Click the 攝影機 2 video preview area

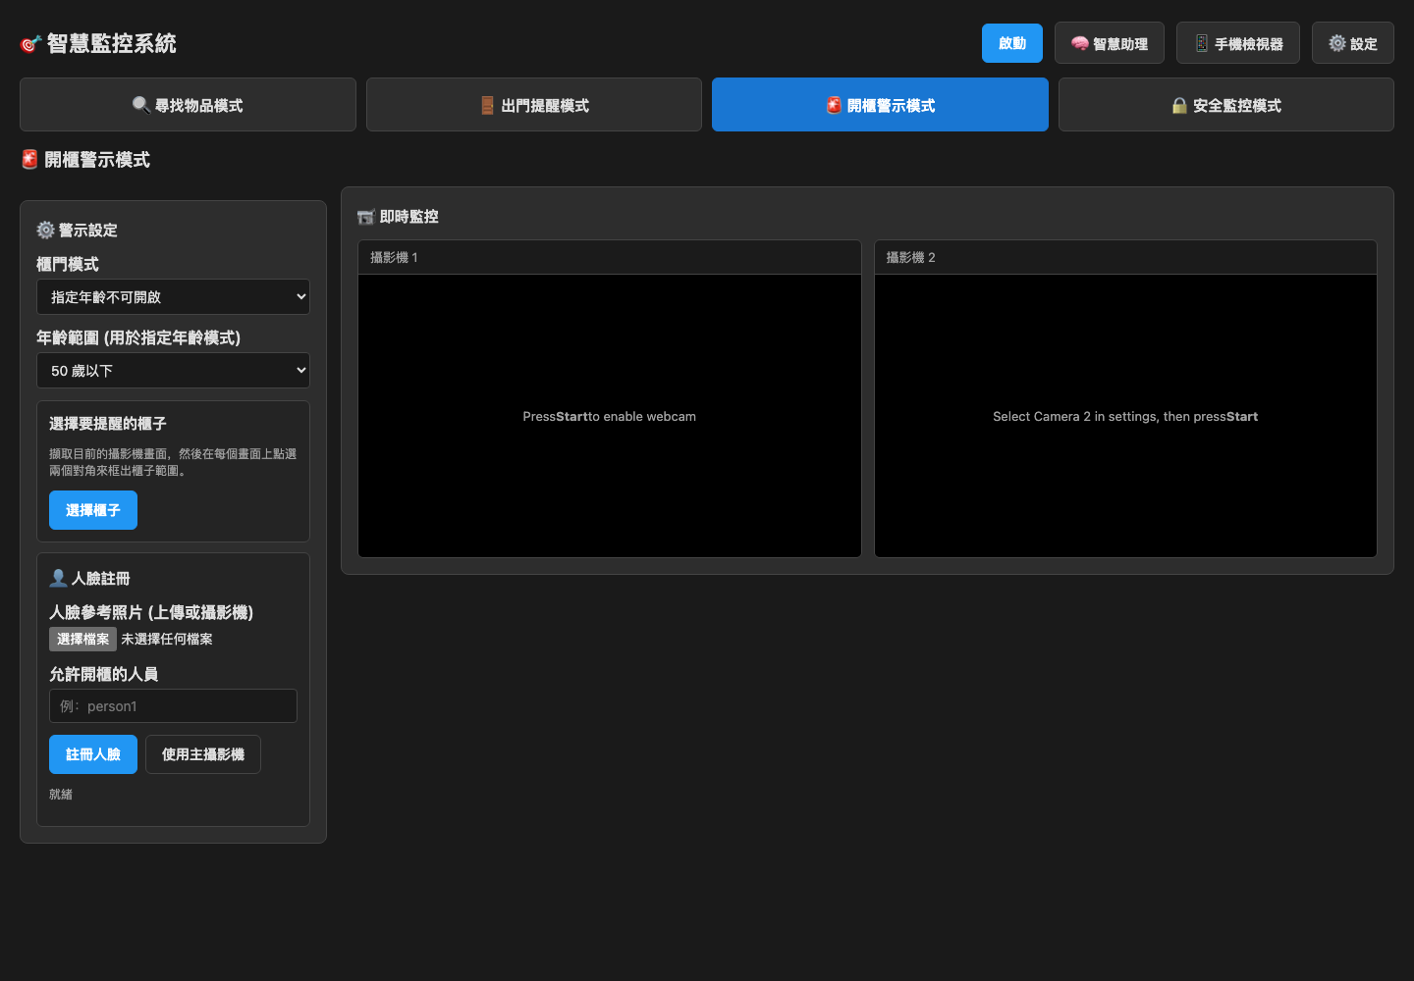(x=1125, y=416)
